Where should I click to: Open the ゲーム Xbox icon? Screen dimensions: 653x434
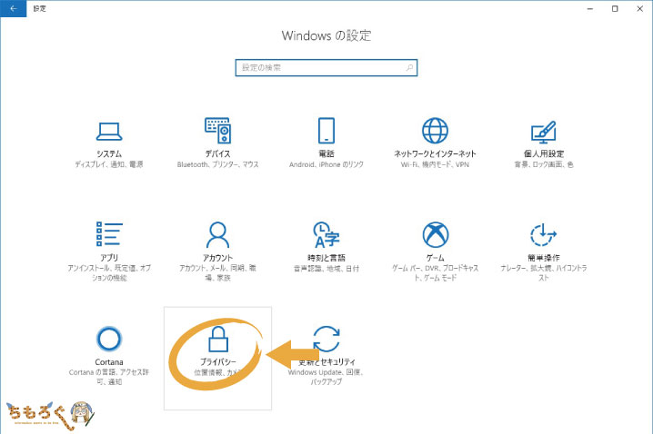click(x=436, y=234)
